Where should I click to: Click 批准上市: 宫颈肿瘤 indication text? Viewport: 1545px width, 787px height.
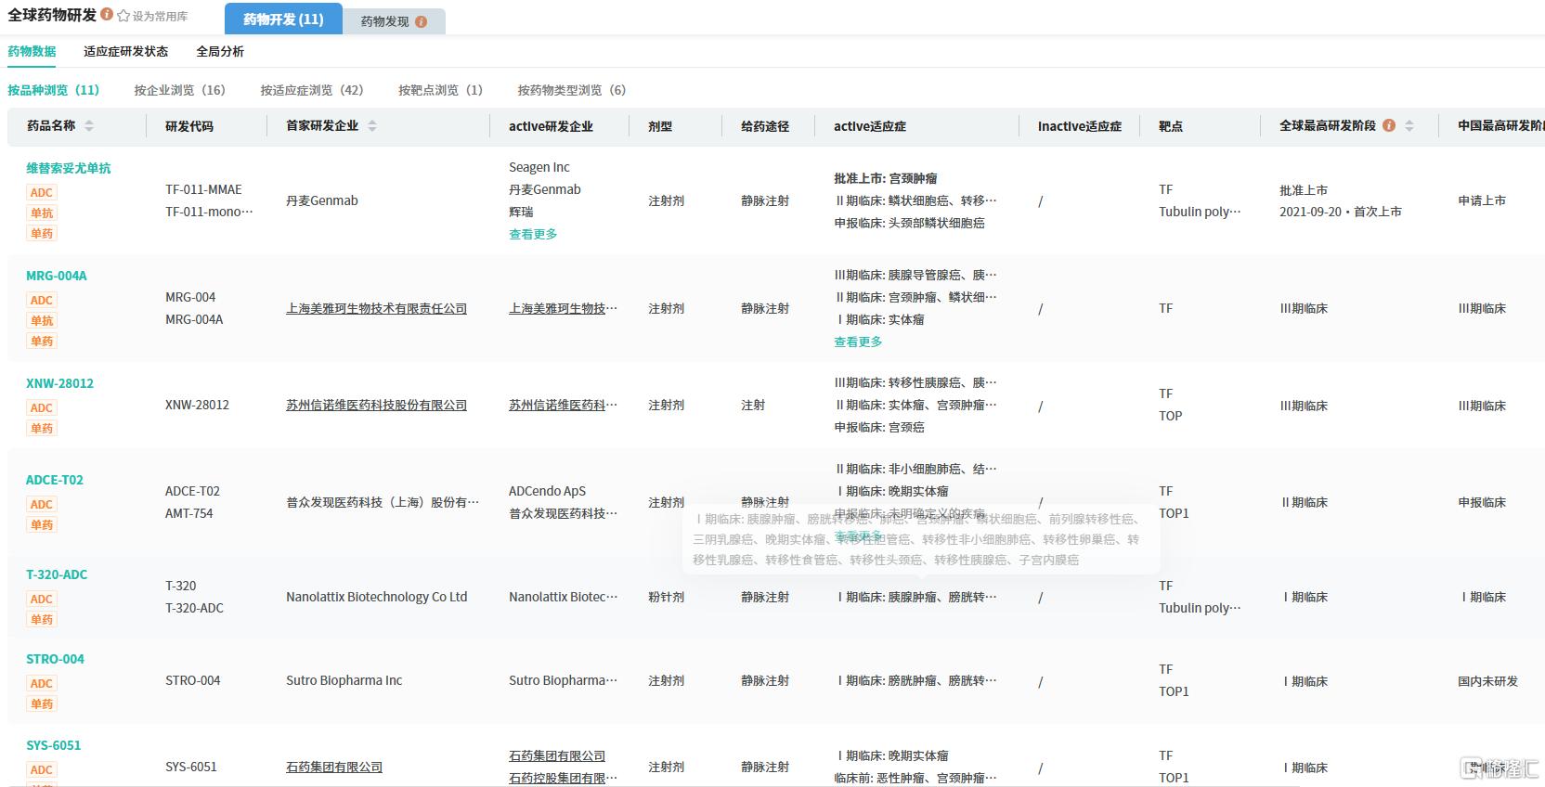[x=886, y=178]
